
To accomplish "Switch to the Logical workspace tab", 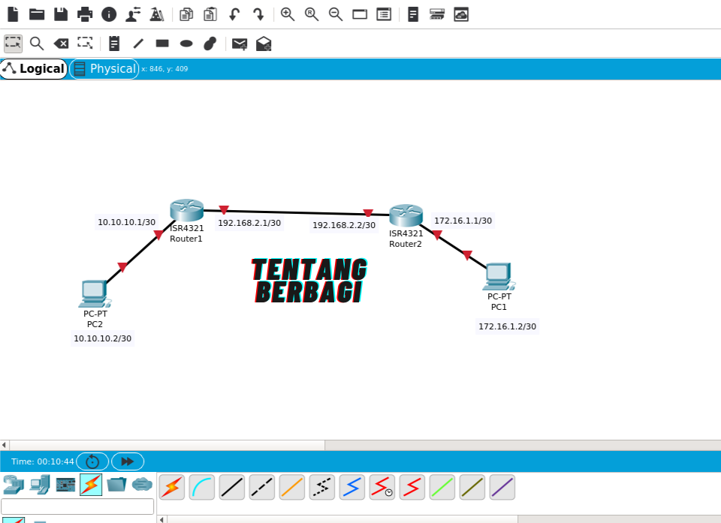I will [34, 68].
